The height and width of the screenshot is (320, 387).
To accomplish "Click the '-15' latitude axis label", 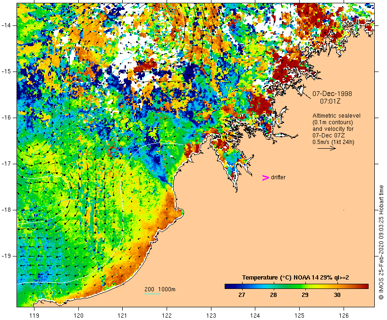I will 6,72.
